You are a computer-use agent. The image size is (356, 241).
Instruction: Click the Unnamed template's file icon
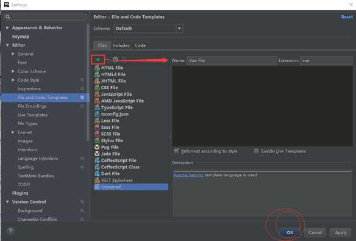(97, 187)
